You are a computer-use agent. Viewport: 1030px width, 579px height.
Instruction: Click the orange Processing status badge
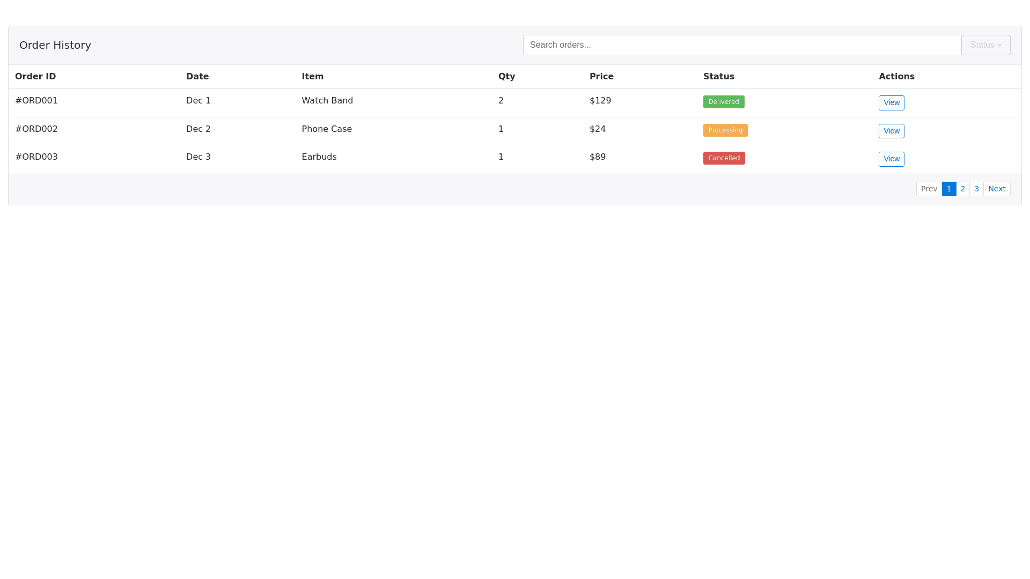click(725, 130)
